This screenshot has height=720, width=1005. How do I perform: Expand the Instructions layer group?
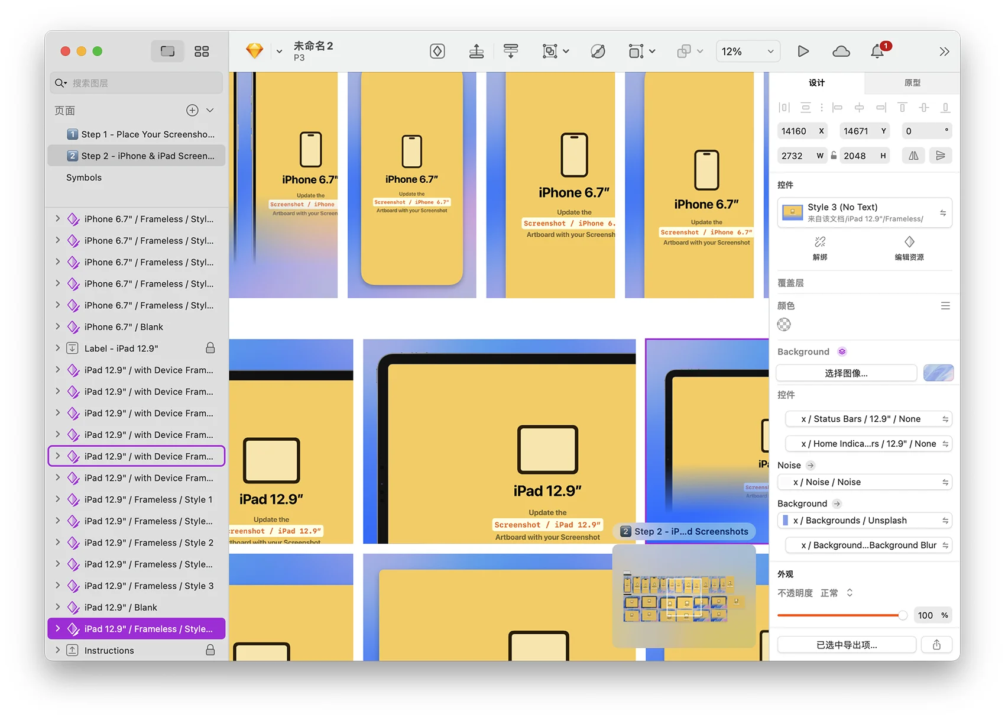57,650
